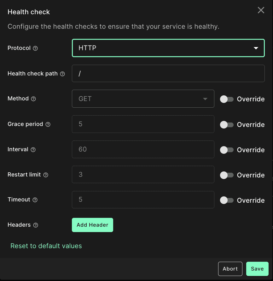Click the Headers help icon
Viewport: 273px width, 281px height.
36,225
